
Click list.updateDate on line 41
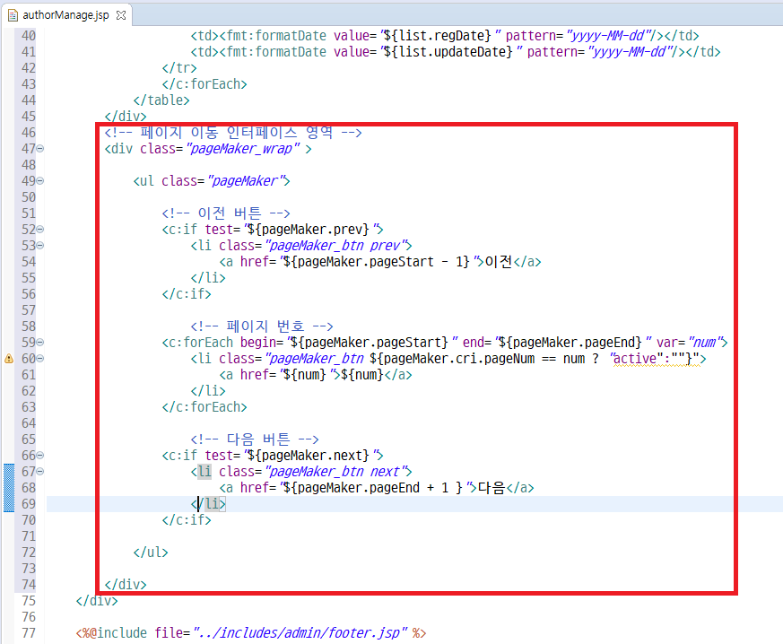pos(456,52)
